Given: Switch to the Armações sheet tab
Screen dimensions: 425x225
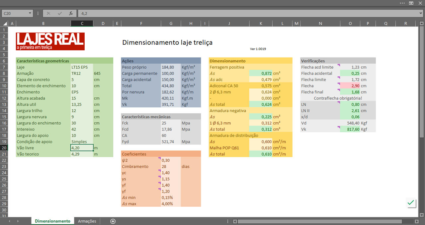Looking at the screenshot, I should 87,221.
